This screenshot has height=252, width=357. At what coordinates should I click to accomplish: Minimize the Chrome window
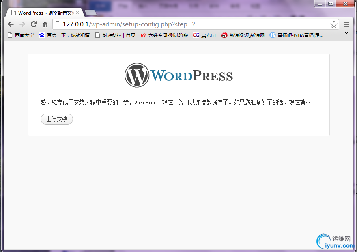pos(320,4)
